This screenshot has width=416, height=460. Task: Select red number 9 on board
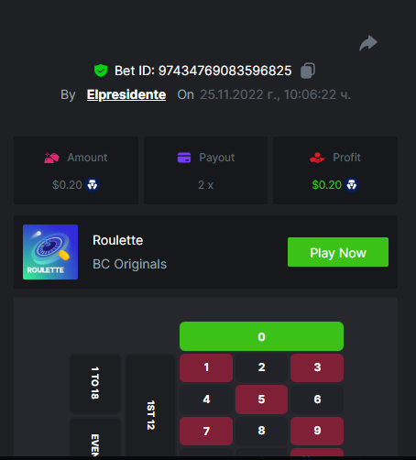pyautogui.click(x=317, y=431)
